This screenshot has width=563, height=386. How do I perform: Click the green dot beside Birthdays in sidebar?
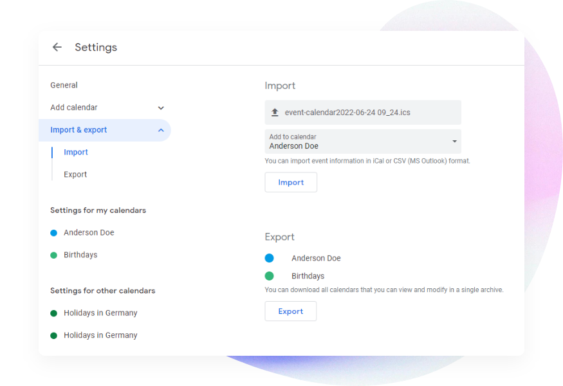(x=54, y=255)
